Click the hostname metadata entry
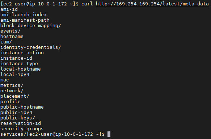The width and height of the screenshot is (211, 139). (x=12, y=37)
